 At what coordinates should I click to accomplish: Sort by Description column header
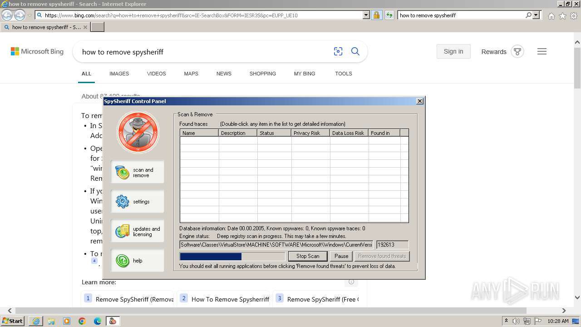238,133
